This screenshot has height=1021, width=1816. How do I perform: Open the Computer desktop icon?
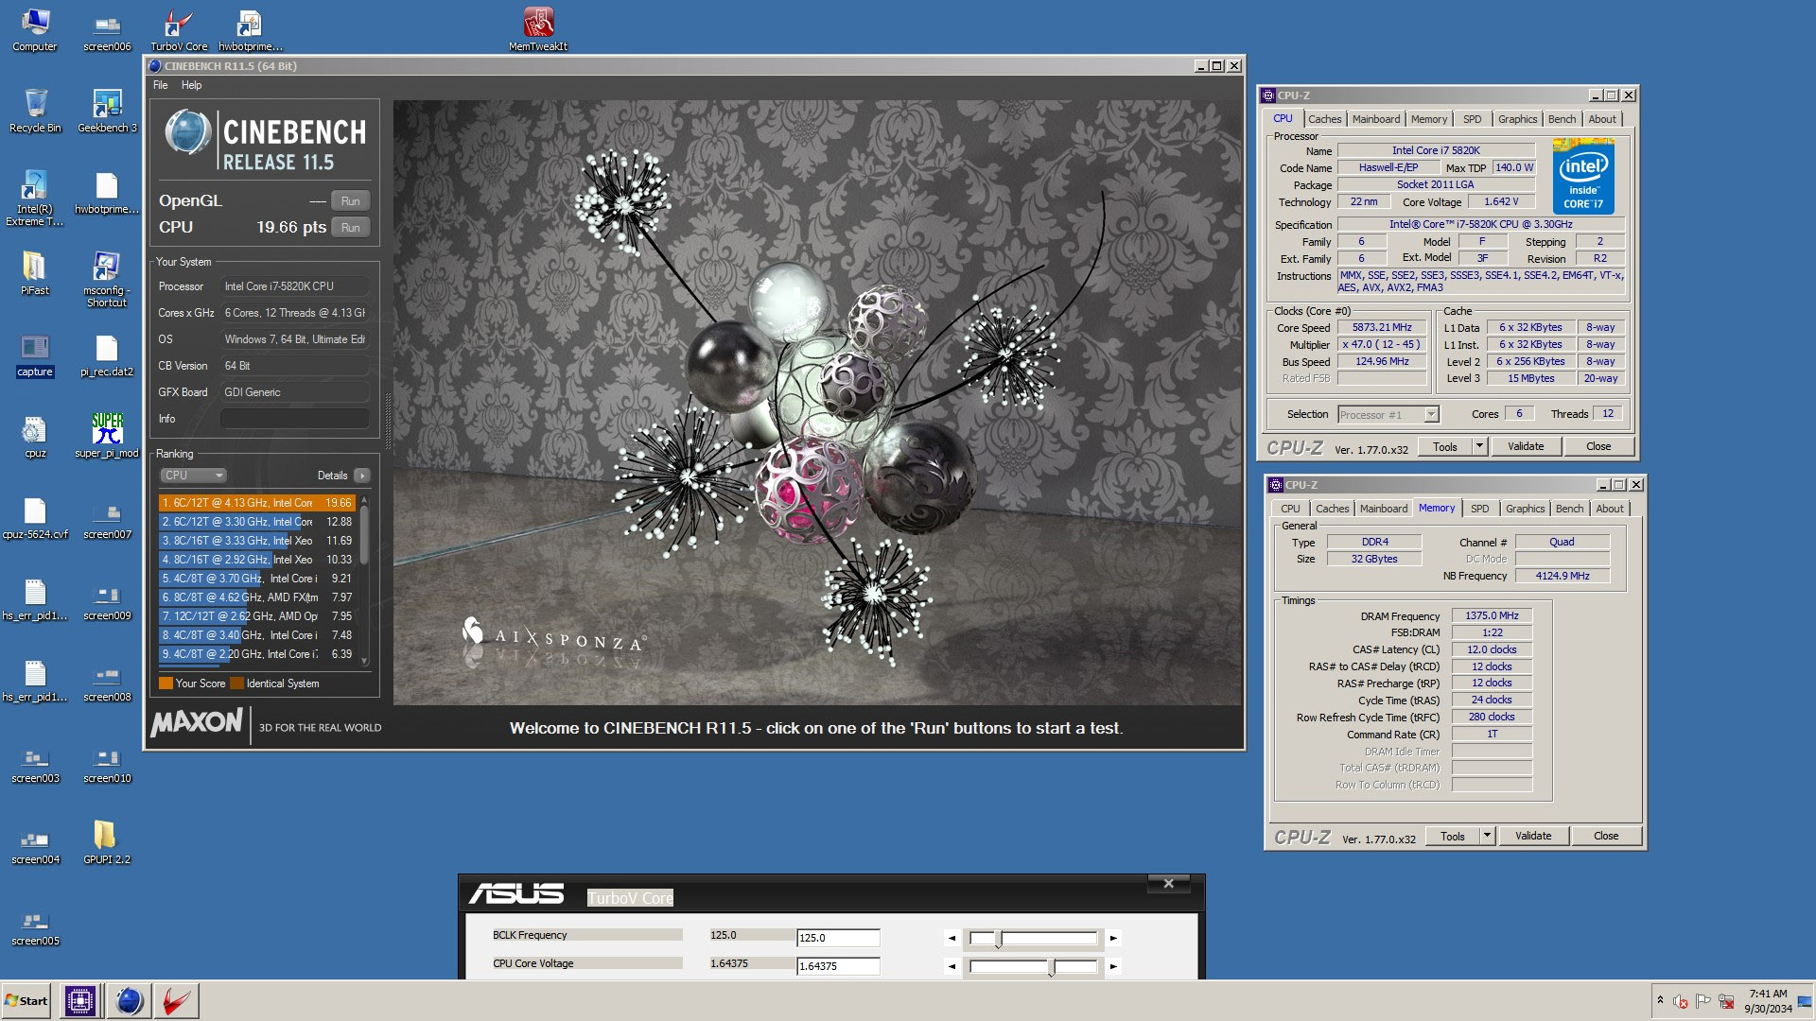(x=35, y=30)
